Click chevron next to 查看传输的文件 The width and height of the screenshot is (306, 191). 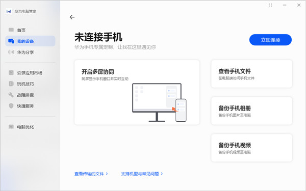coord(107,174)
